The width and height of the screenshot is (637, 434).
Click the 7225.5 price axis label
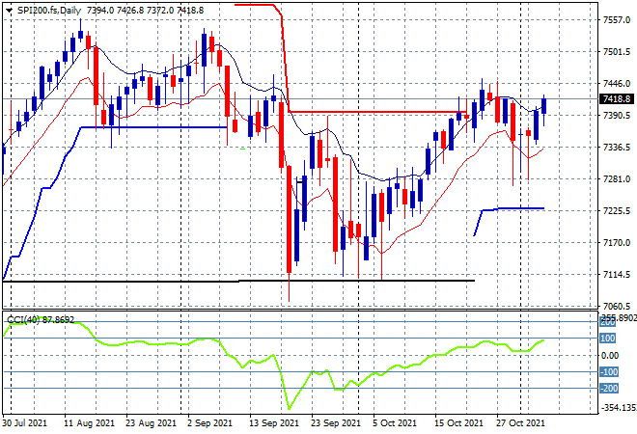[x=617, y=210]
